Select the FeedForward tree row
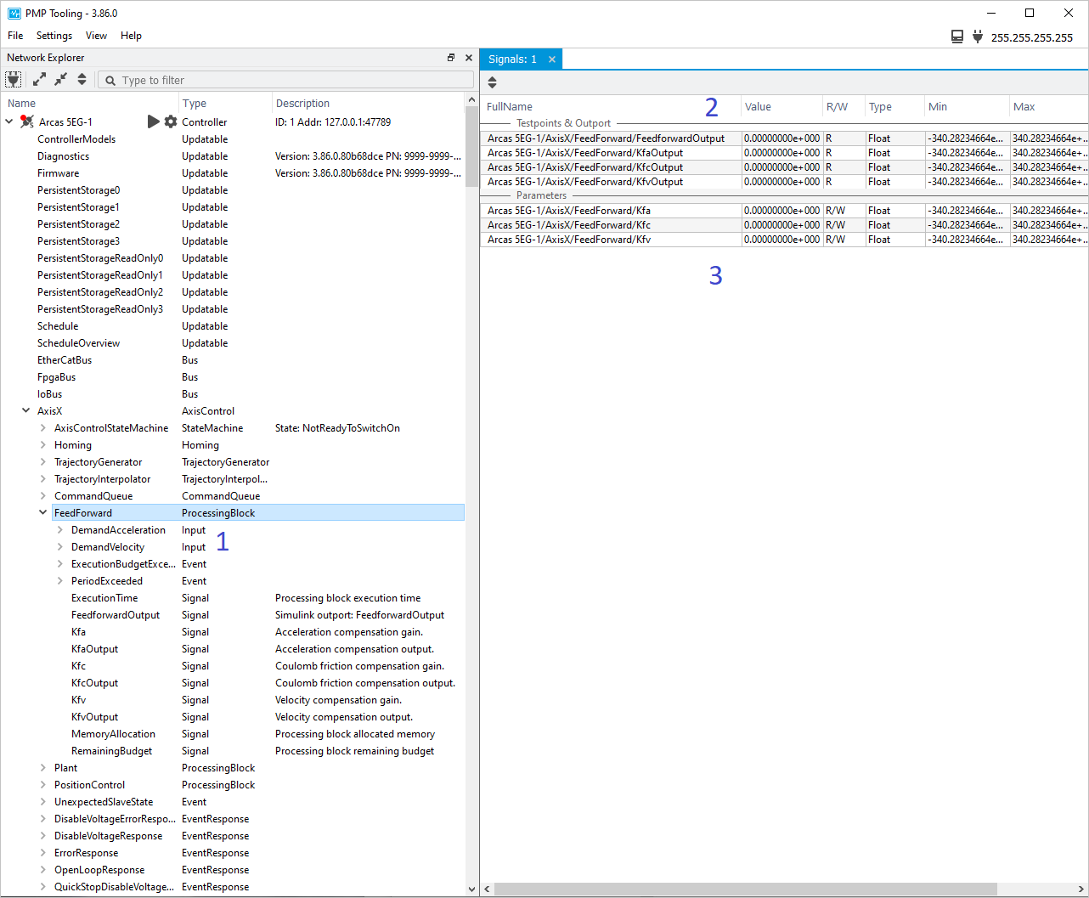 (258, 512)
